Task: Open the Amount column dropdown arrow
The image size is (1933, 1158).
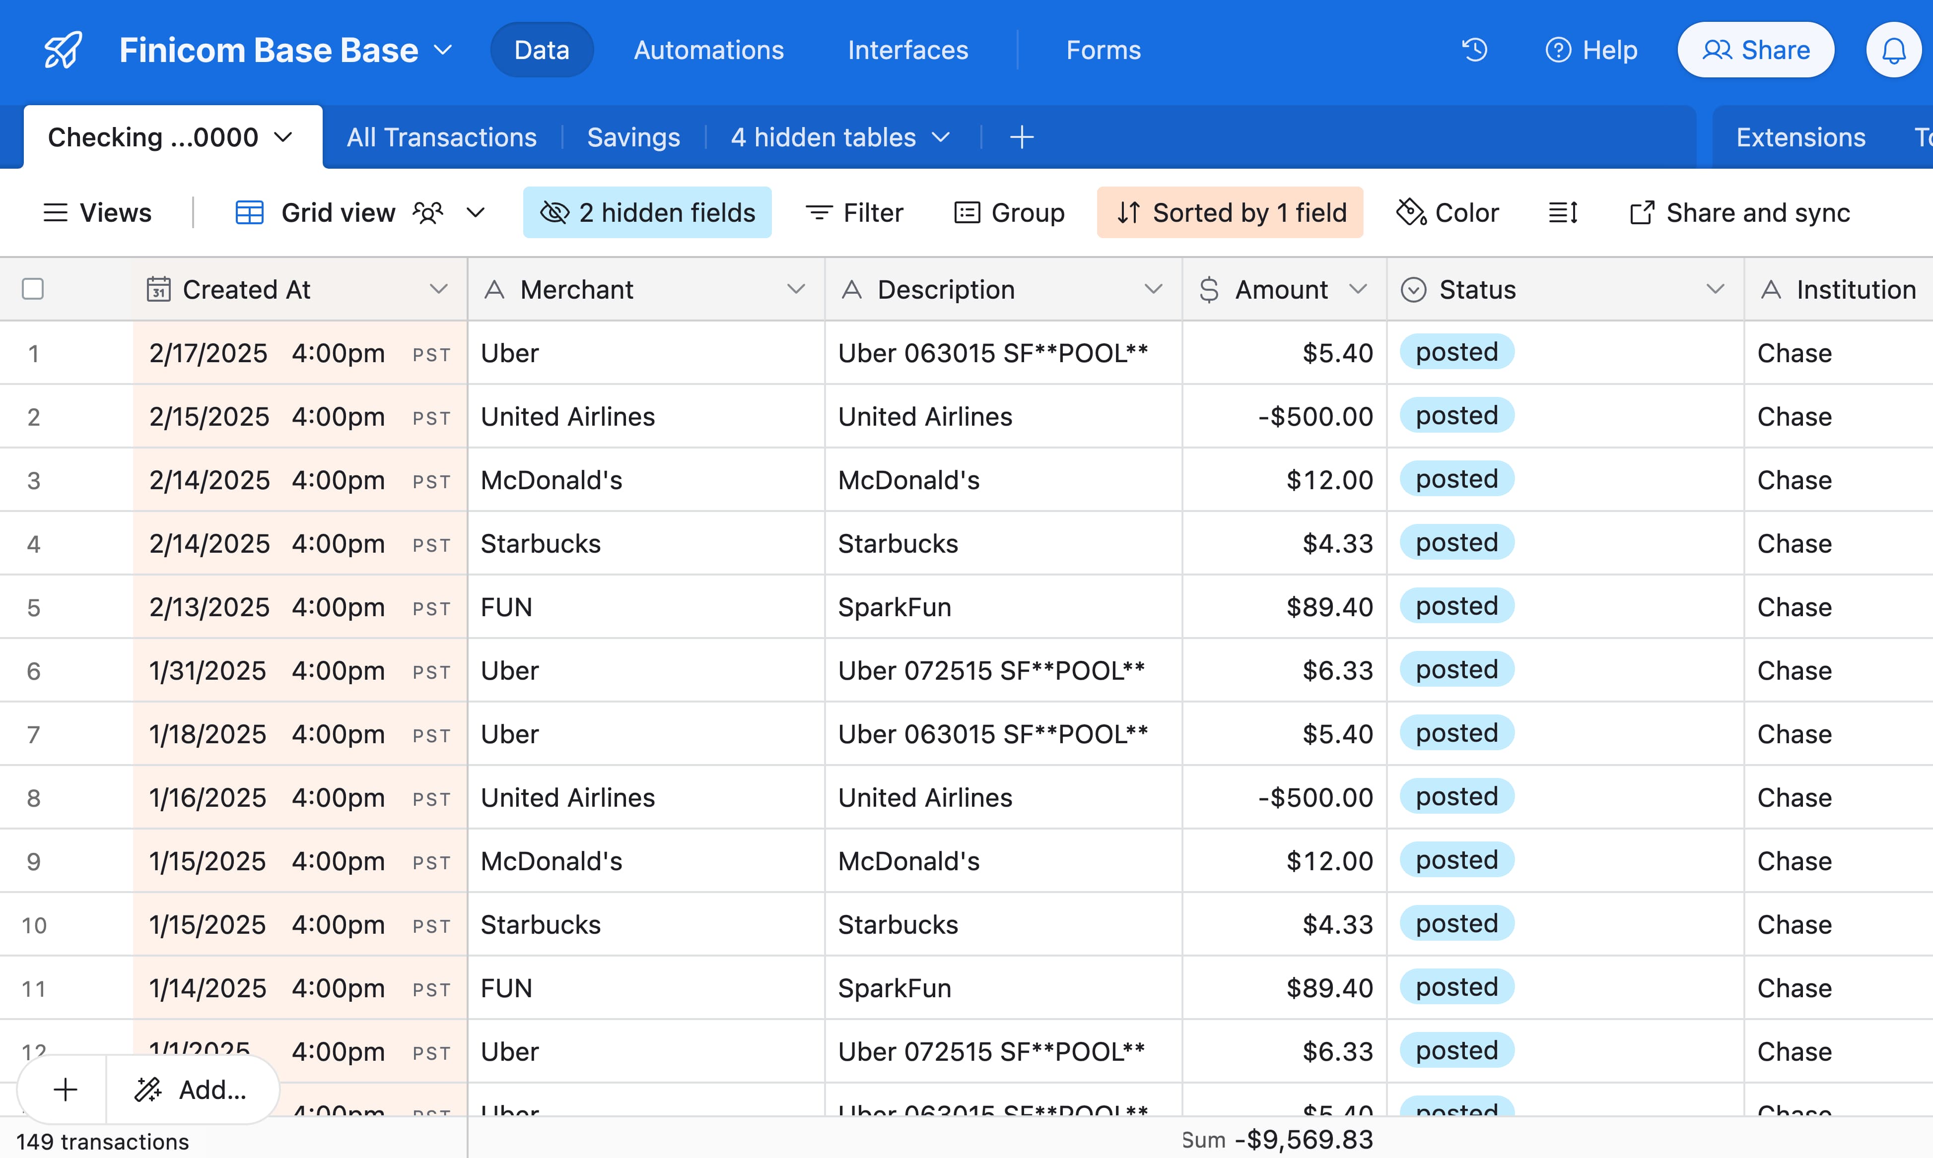Action: pyautogui.click(x=1358, y=290)
